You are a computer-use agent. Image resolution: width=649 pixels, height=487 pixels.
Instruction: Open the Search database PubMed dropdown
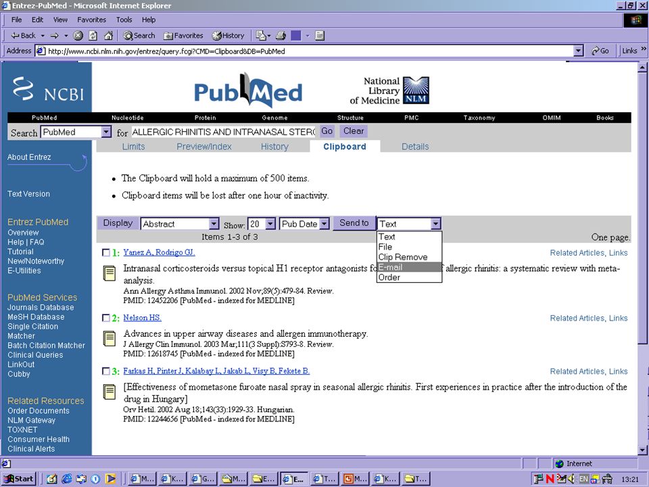point(106,132)
